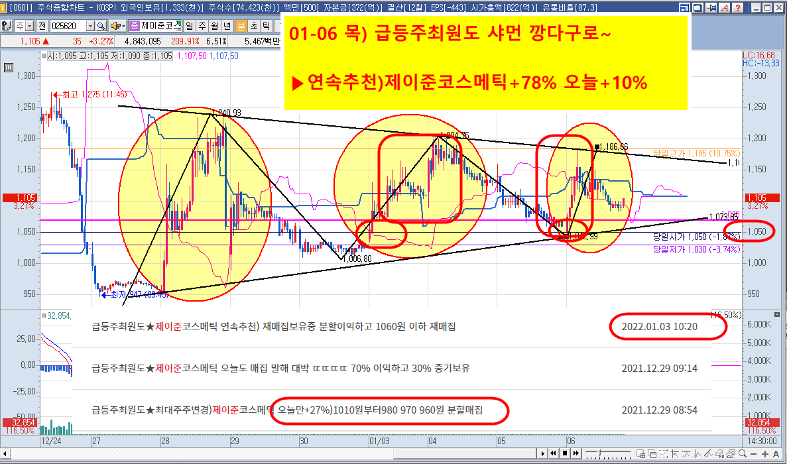The image size is (787, 464).
Task: Select the 년 (yearly) period tab
Action: coord(227,26)
